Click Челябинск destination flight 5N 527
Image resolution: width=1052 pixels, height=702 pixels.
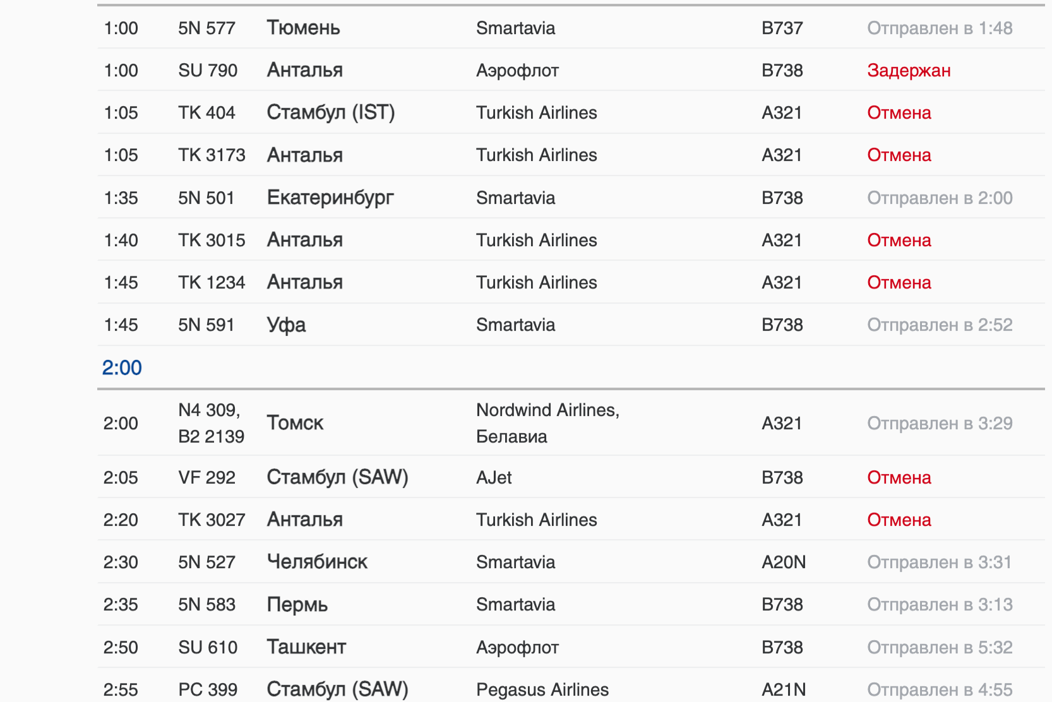[x=317, y=562]
